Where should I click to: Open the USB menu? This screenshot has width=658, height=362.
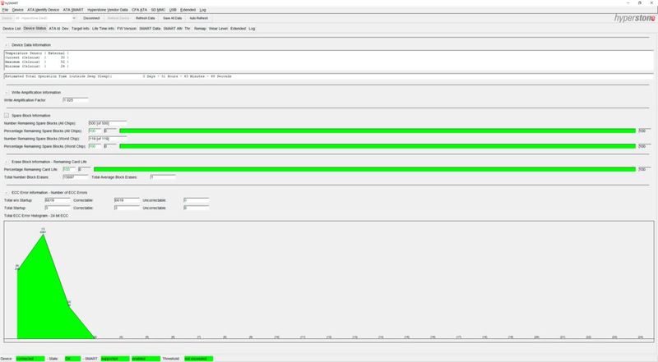point(173,10)
